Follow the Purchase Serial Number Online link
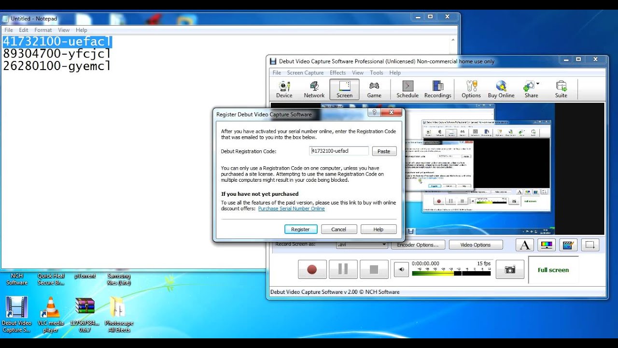This screenshot has width=618, height=348. tap(291, 209)
